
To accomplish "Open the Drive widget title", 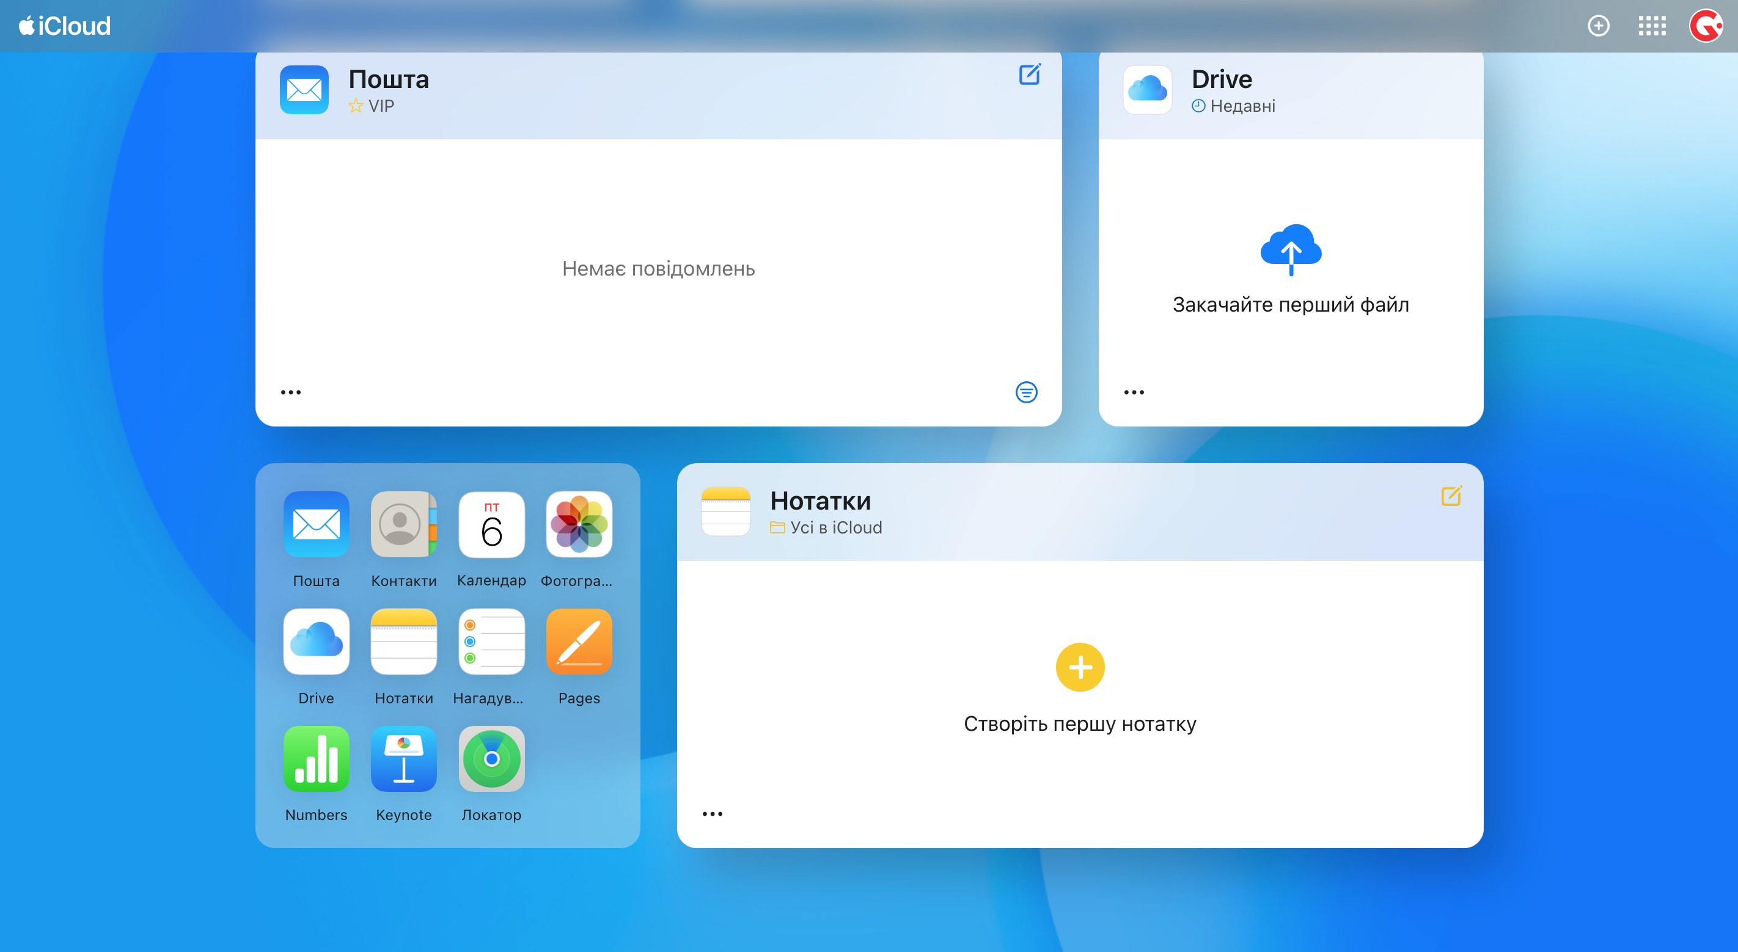I will [x=1222, y=79].
